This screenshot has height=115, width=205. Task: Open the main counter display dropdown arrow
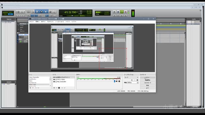(77, 12)
